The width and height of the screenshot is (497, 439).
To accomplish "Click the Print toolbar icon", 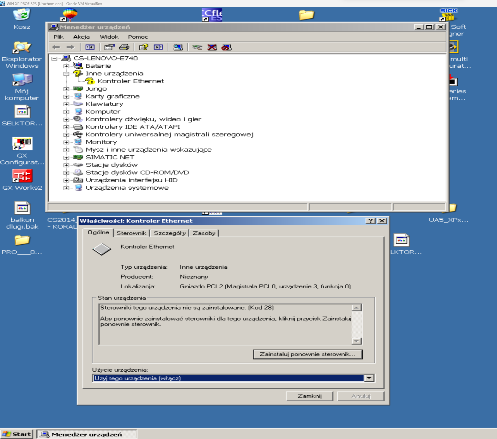I will 124,47.
